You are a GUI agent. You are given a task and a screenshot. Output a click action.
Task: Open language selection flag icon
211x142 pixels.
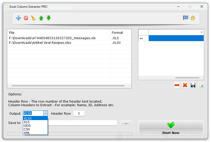(186, 18)
